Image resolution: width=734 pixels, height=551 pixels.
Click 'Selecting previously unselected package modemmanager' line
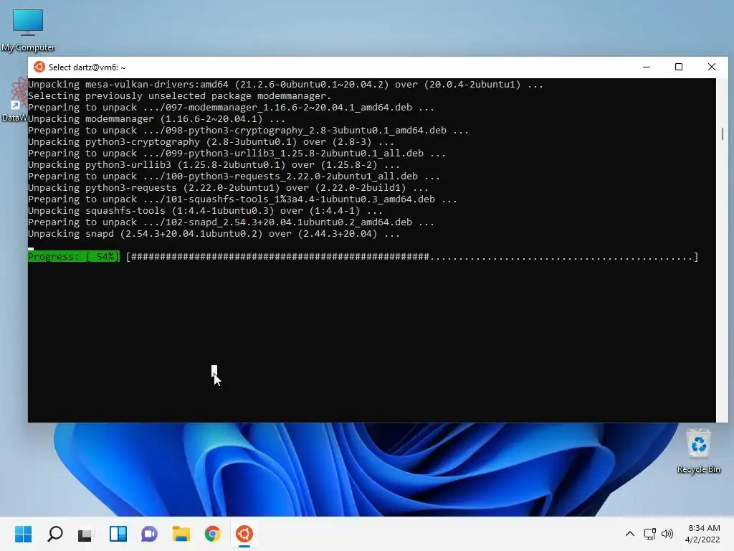pos(179,96)
